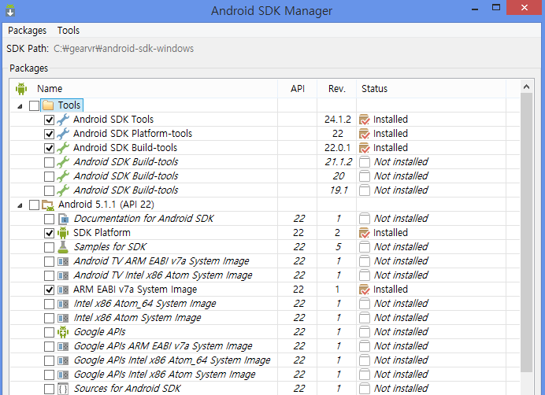Click the not-installed status icon for Samples for SDK
The width and height of the screenshot is (545, 395).
365,247
